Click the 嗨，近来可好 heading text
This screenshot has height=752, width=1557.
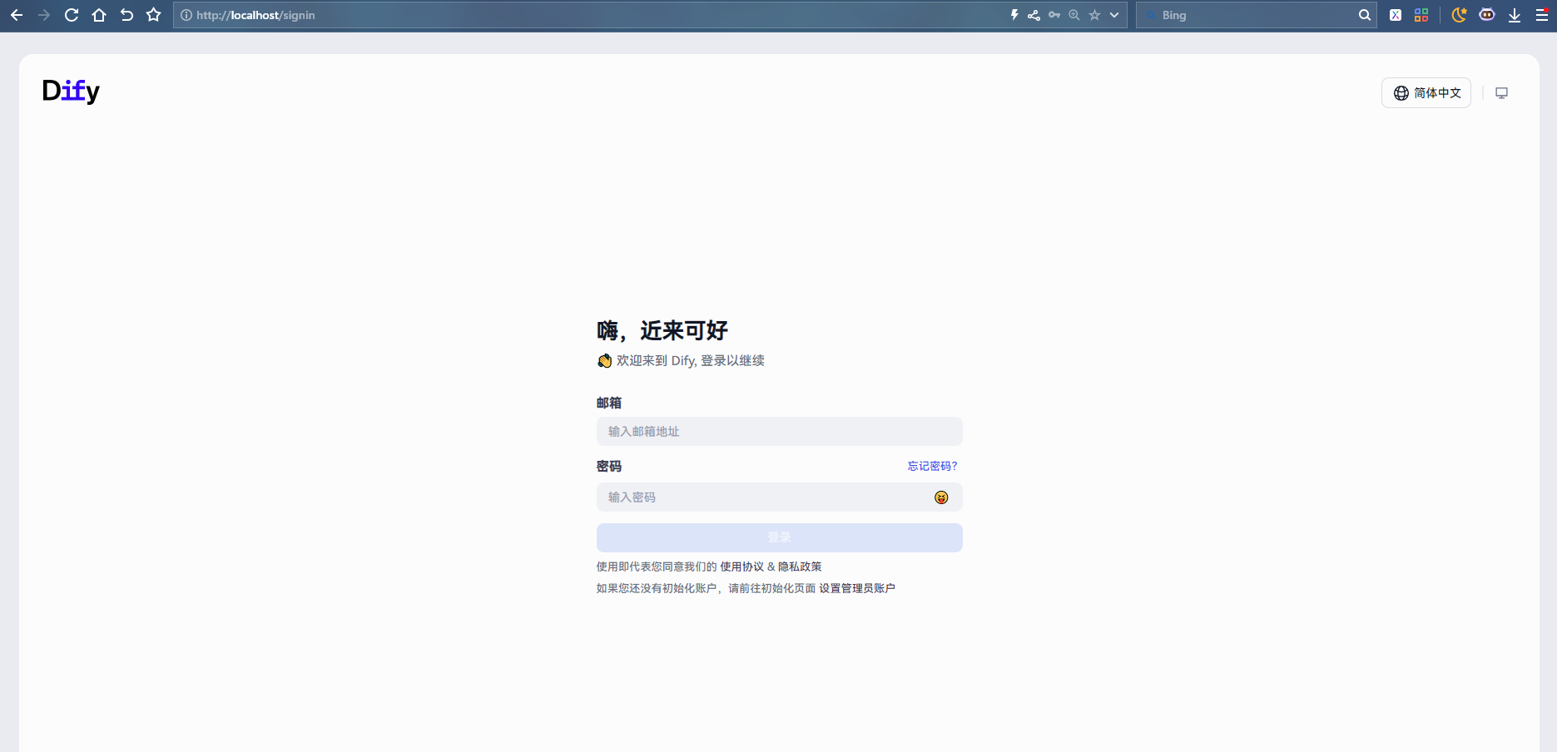[662, 330]
